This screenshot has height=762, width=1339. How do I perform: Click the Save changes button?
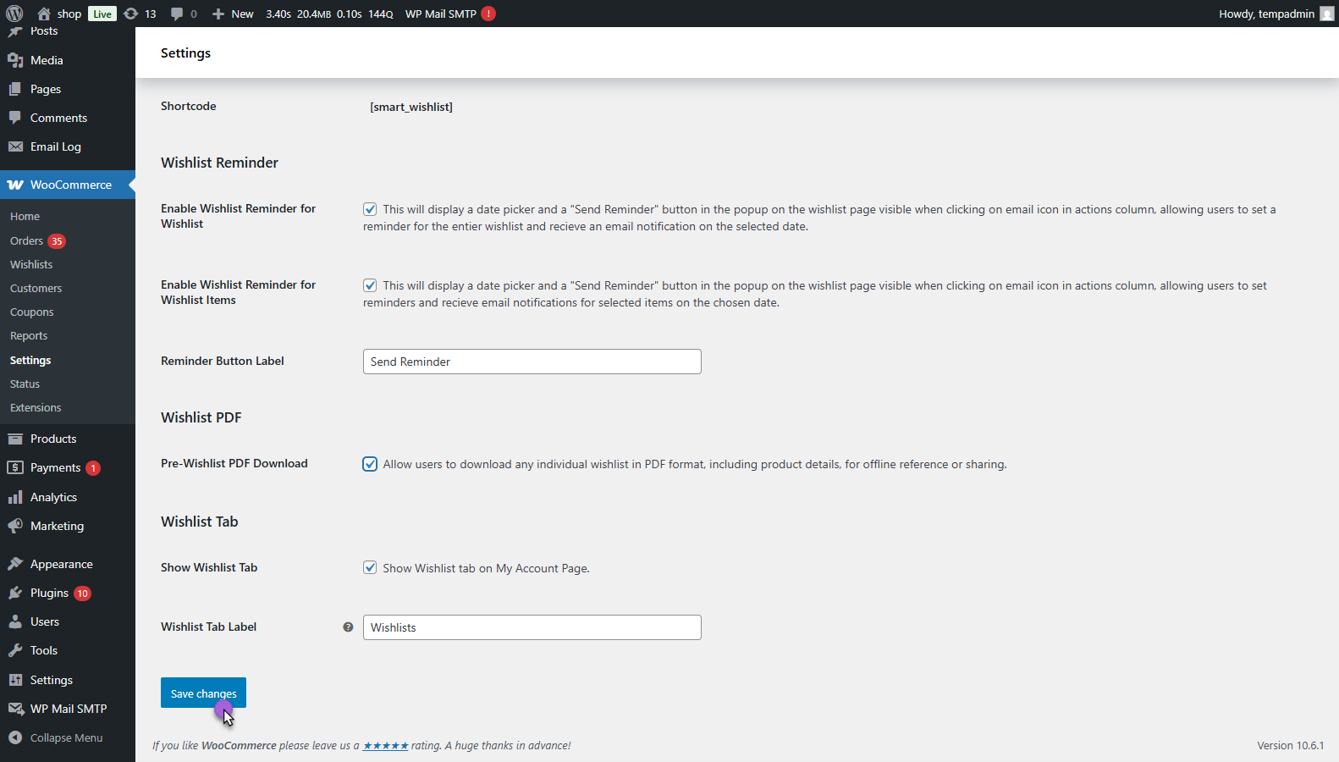tap(203, 693)
